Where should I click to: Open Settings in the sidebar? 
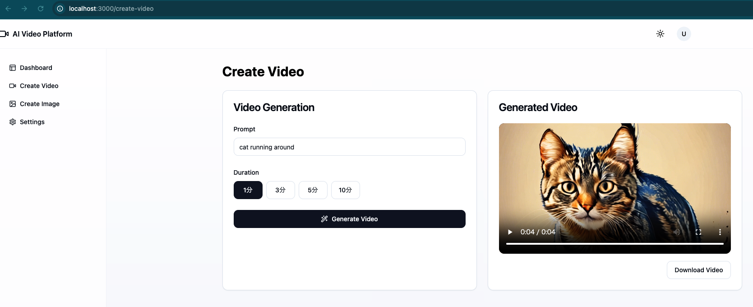point(32,122)
